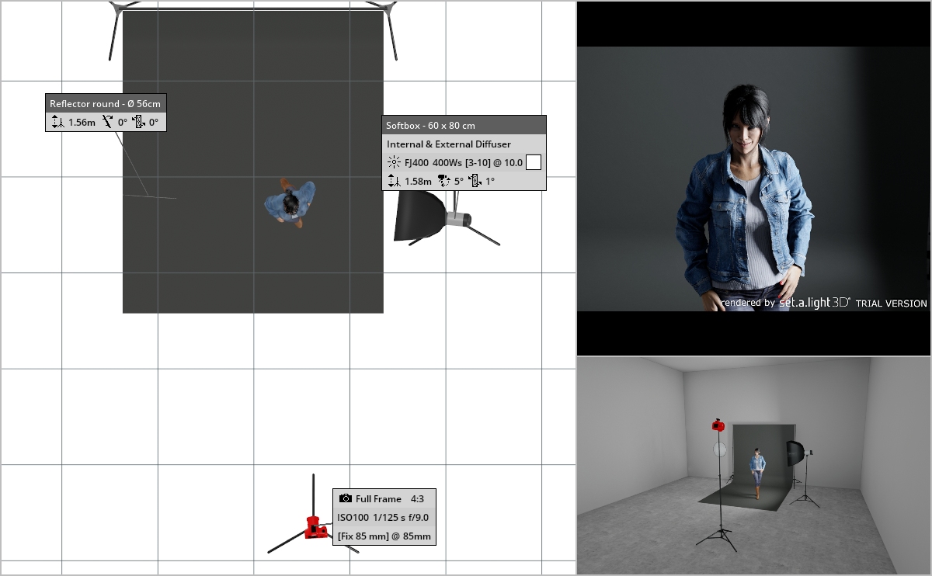The height and width of the screenshot is (576, 932).
Task: Click the camera icon beside Full Frame
Action: point(346,498)
